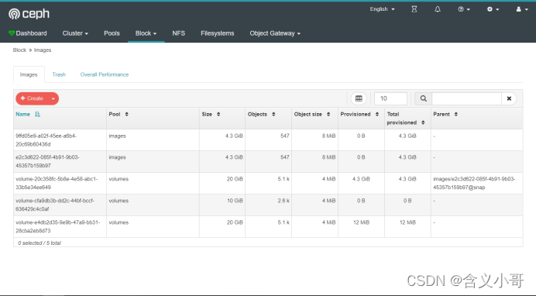The width and height of the screenshot is (536, 296).
Task: Open the user profile menu
Action: [x=522, y=9]
